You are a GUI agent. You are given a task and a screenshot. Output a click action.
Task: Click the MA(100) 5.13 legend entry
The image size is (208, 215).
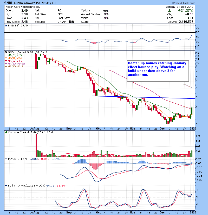(x=14, y=67)
